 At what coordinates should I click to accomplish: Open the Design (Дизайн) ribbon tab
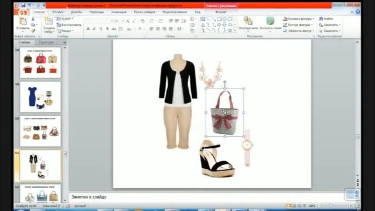(76, 12)
